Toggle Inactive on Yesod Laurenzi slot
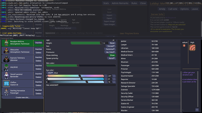 pos(39,74)
